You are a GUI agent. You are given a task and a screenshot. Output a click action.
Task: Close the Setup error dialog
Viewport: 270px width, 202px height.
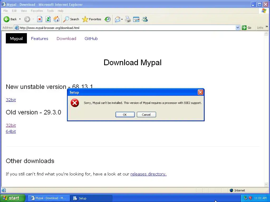pos(200,92)
